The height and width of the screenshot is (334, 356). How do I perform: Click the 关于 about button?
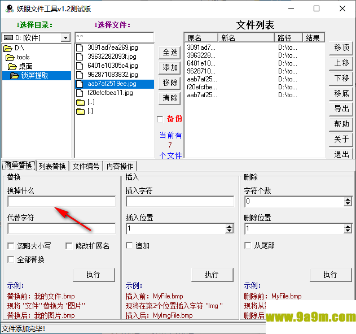click(341, 139)
